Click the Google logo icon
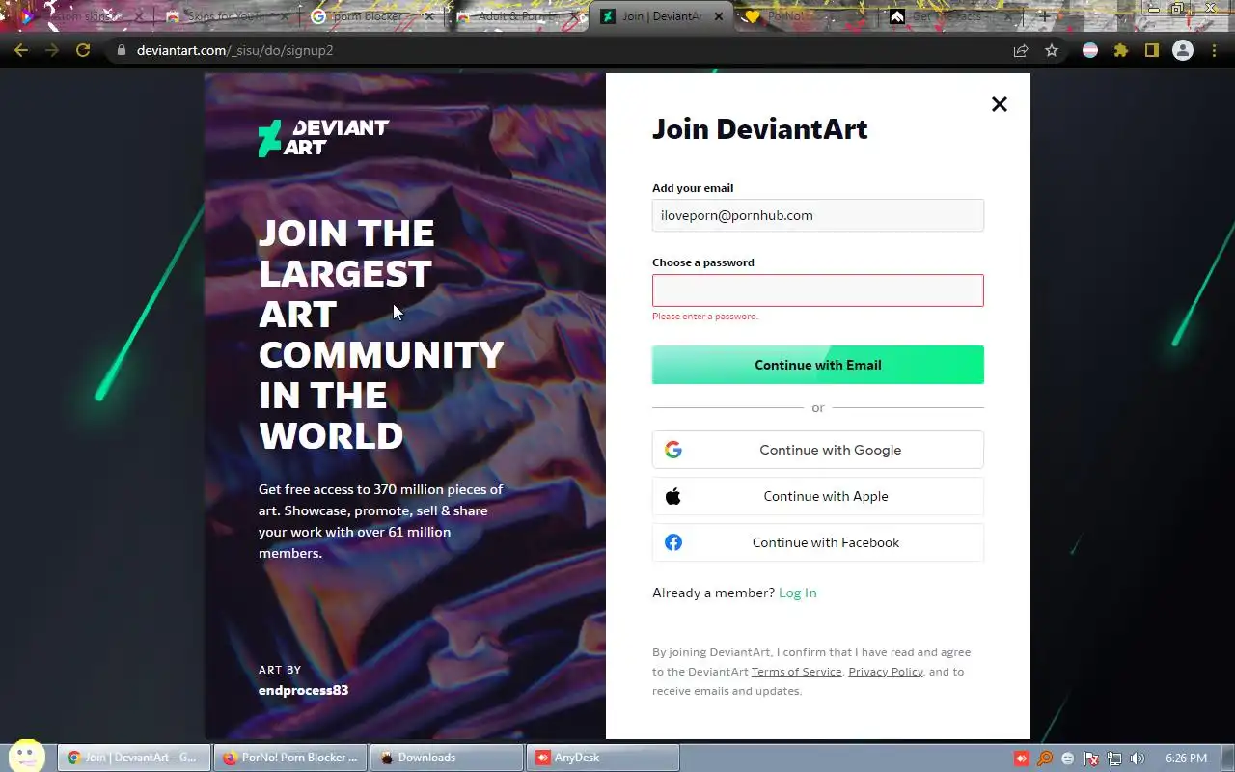The image size is (1235, 772). (673, 450)
